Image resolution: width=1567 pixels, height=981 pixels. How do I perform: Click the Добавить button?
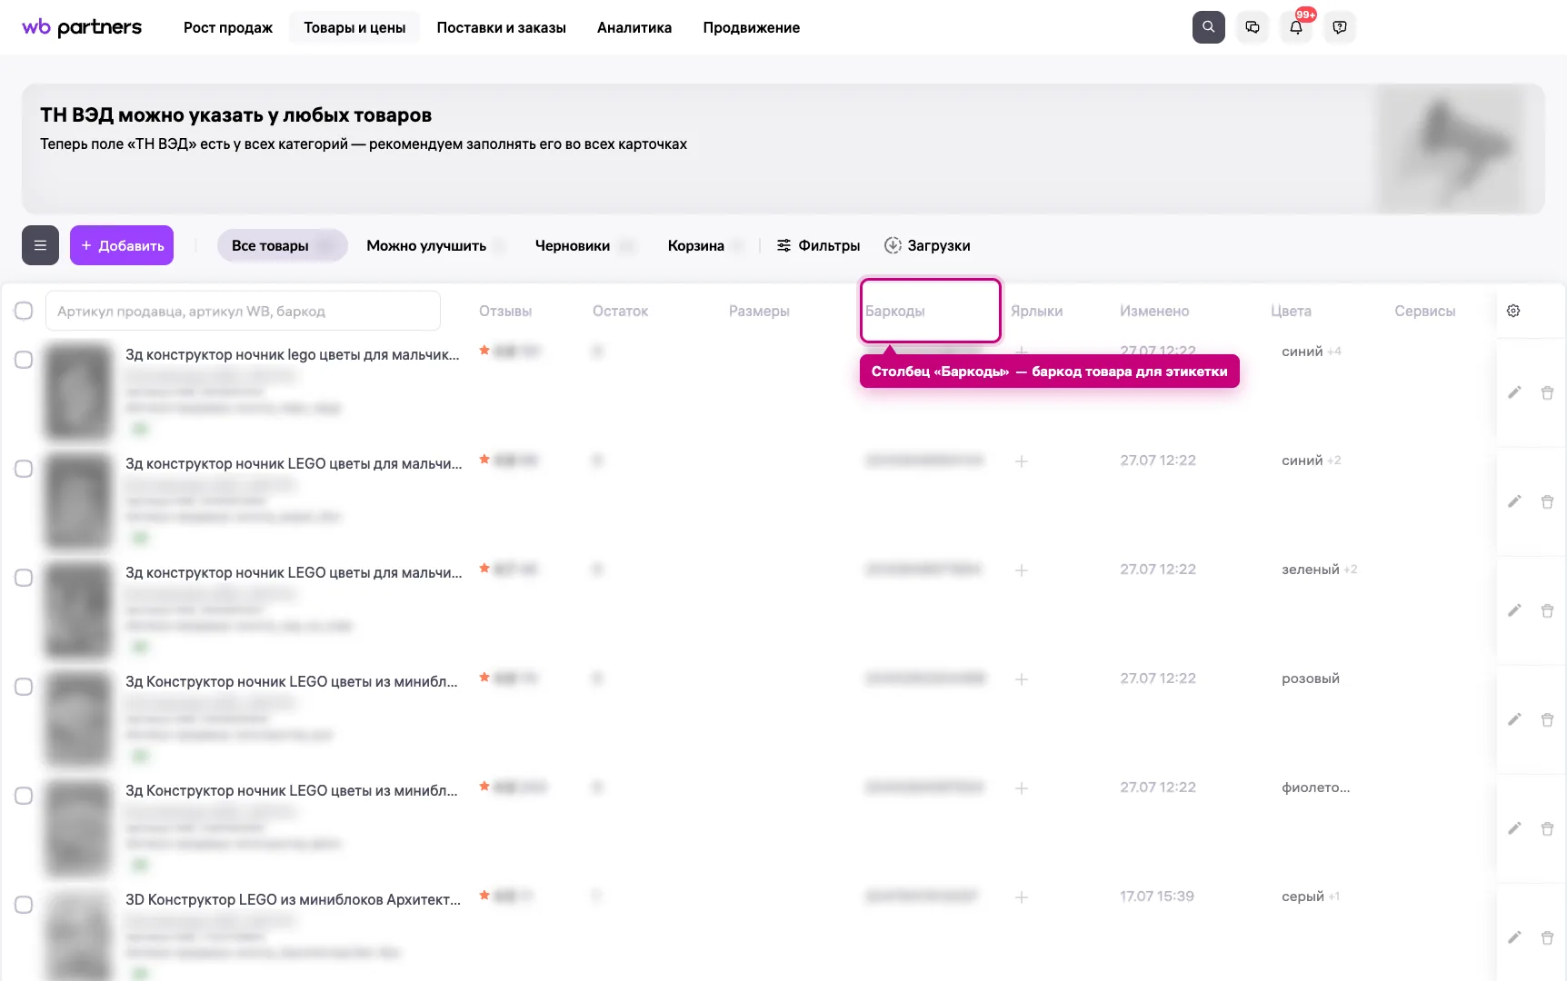[122, 245]
